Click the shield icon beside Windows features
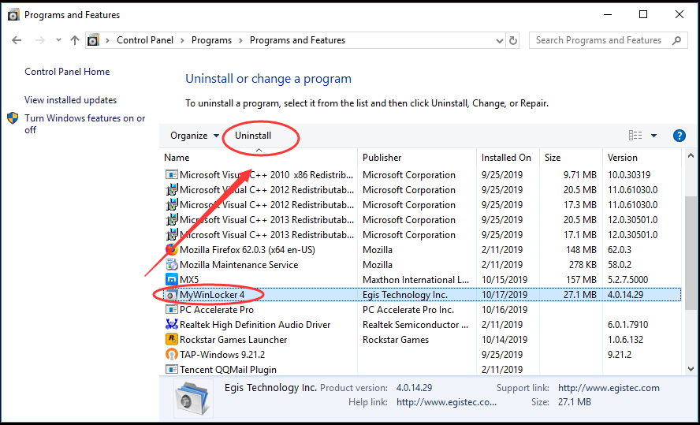 point(13,117)
